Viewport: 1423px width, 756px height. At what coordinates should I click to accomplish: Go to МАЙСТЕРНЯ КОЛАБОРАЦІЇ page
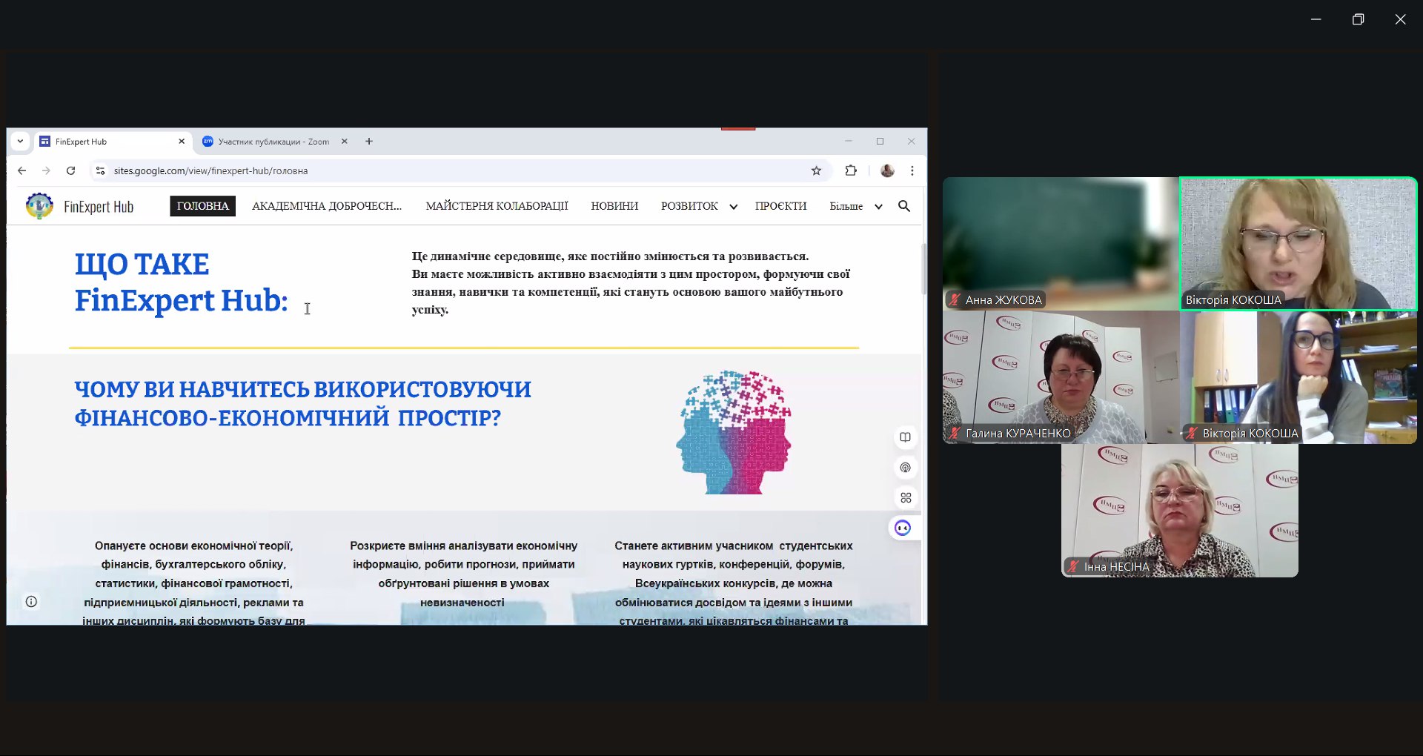(497, 206)
